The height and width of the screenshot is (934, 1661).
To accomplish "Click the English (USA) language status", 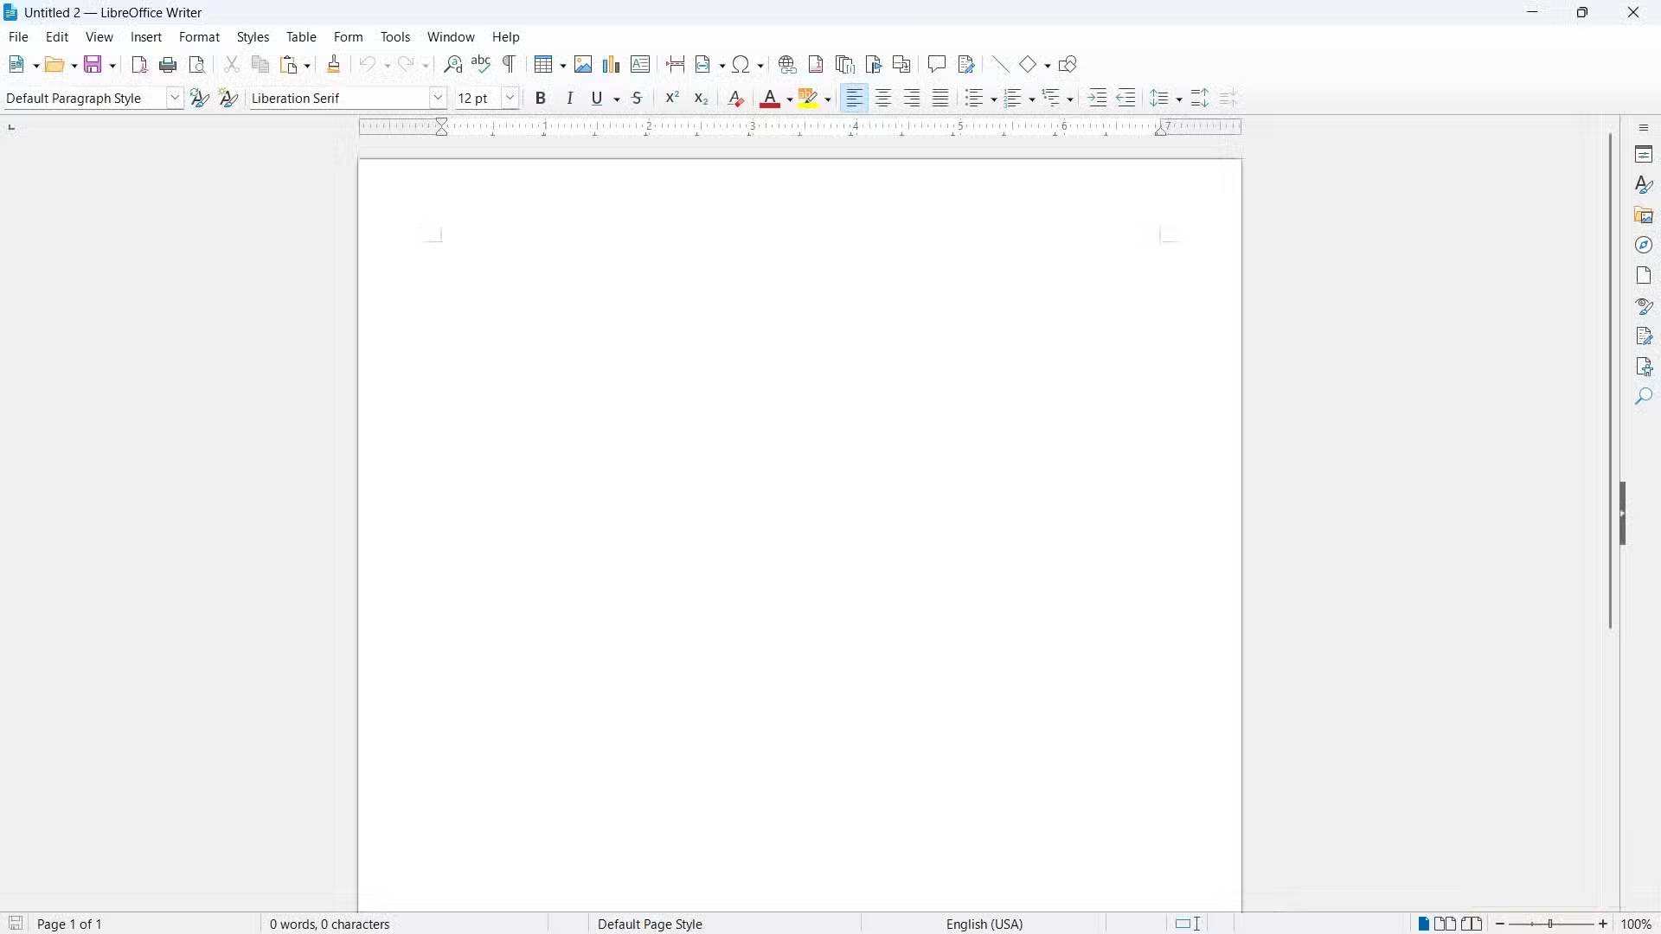I will (x=984, y=924).
